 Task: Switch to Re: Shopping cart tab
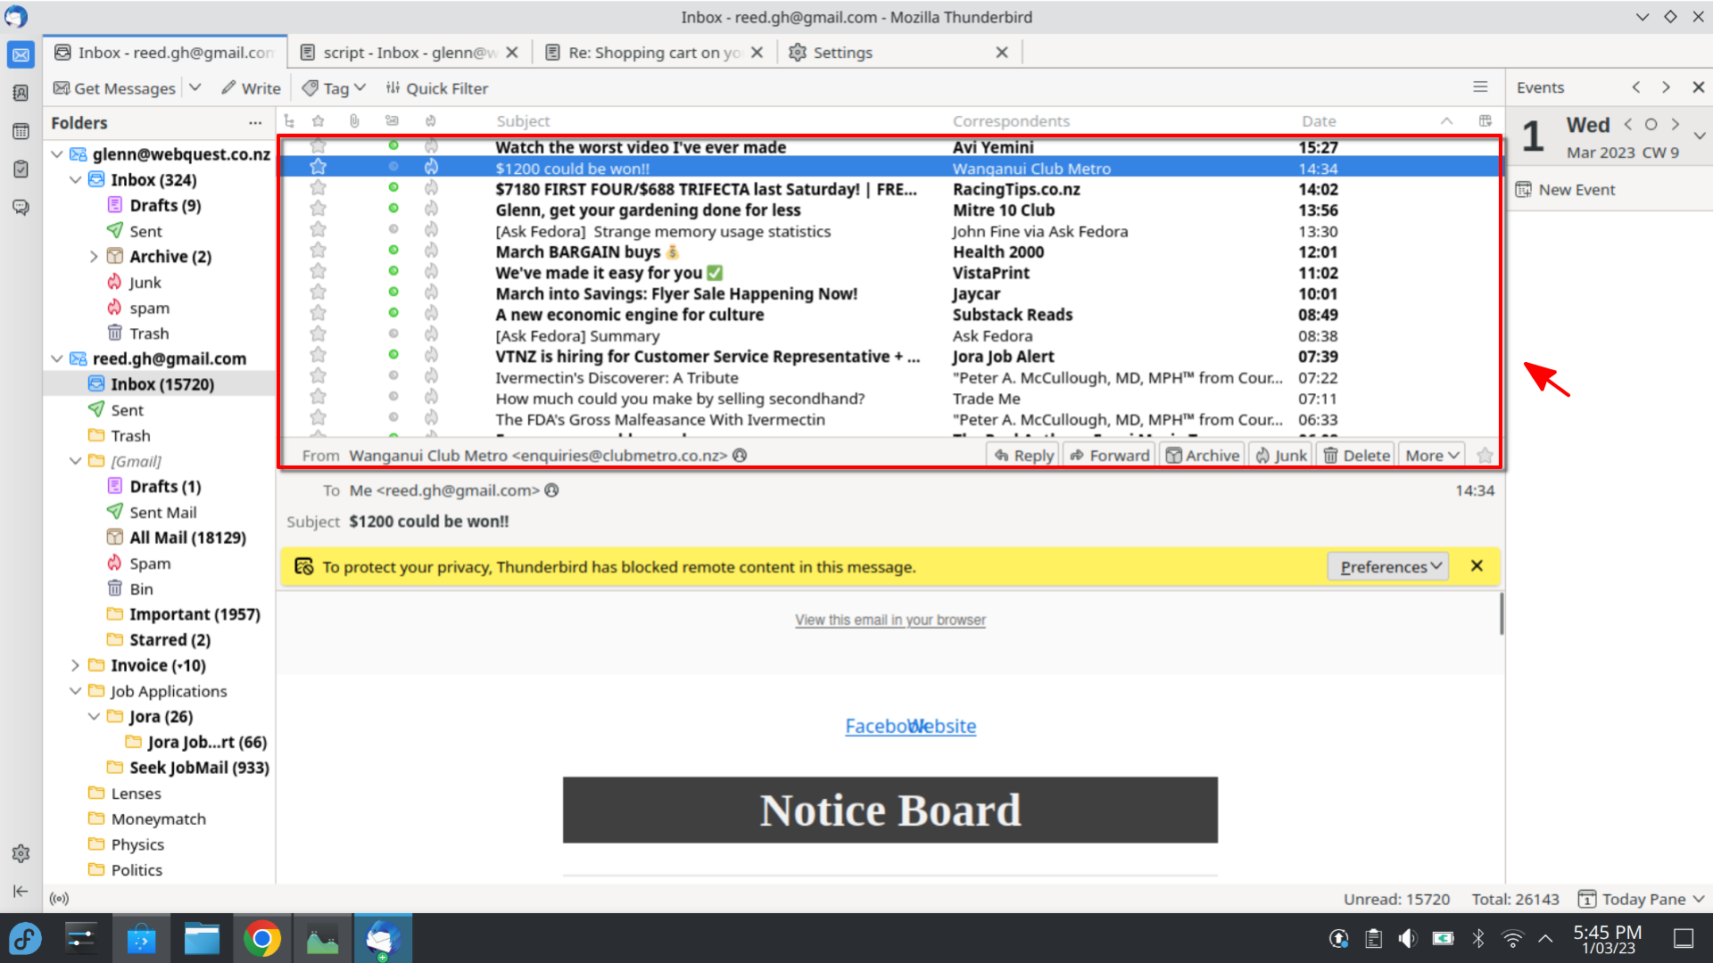(654, 53)
